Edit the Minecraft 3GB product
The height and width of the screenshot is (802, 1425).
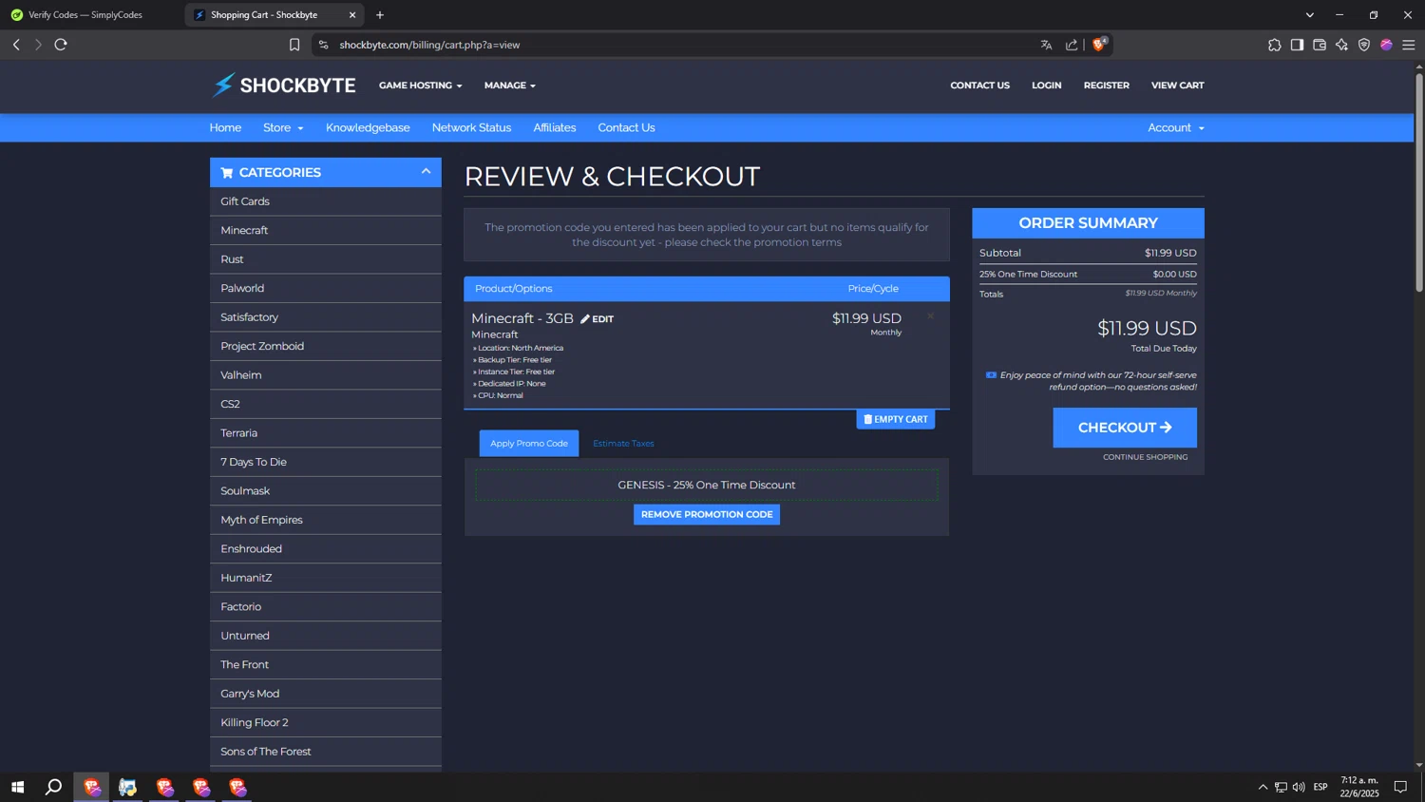click(x=598, y=319)
